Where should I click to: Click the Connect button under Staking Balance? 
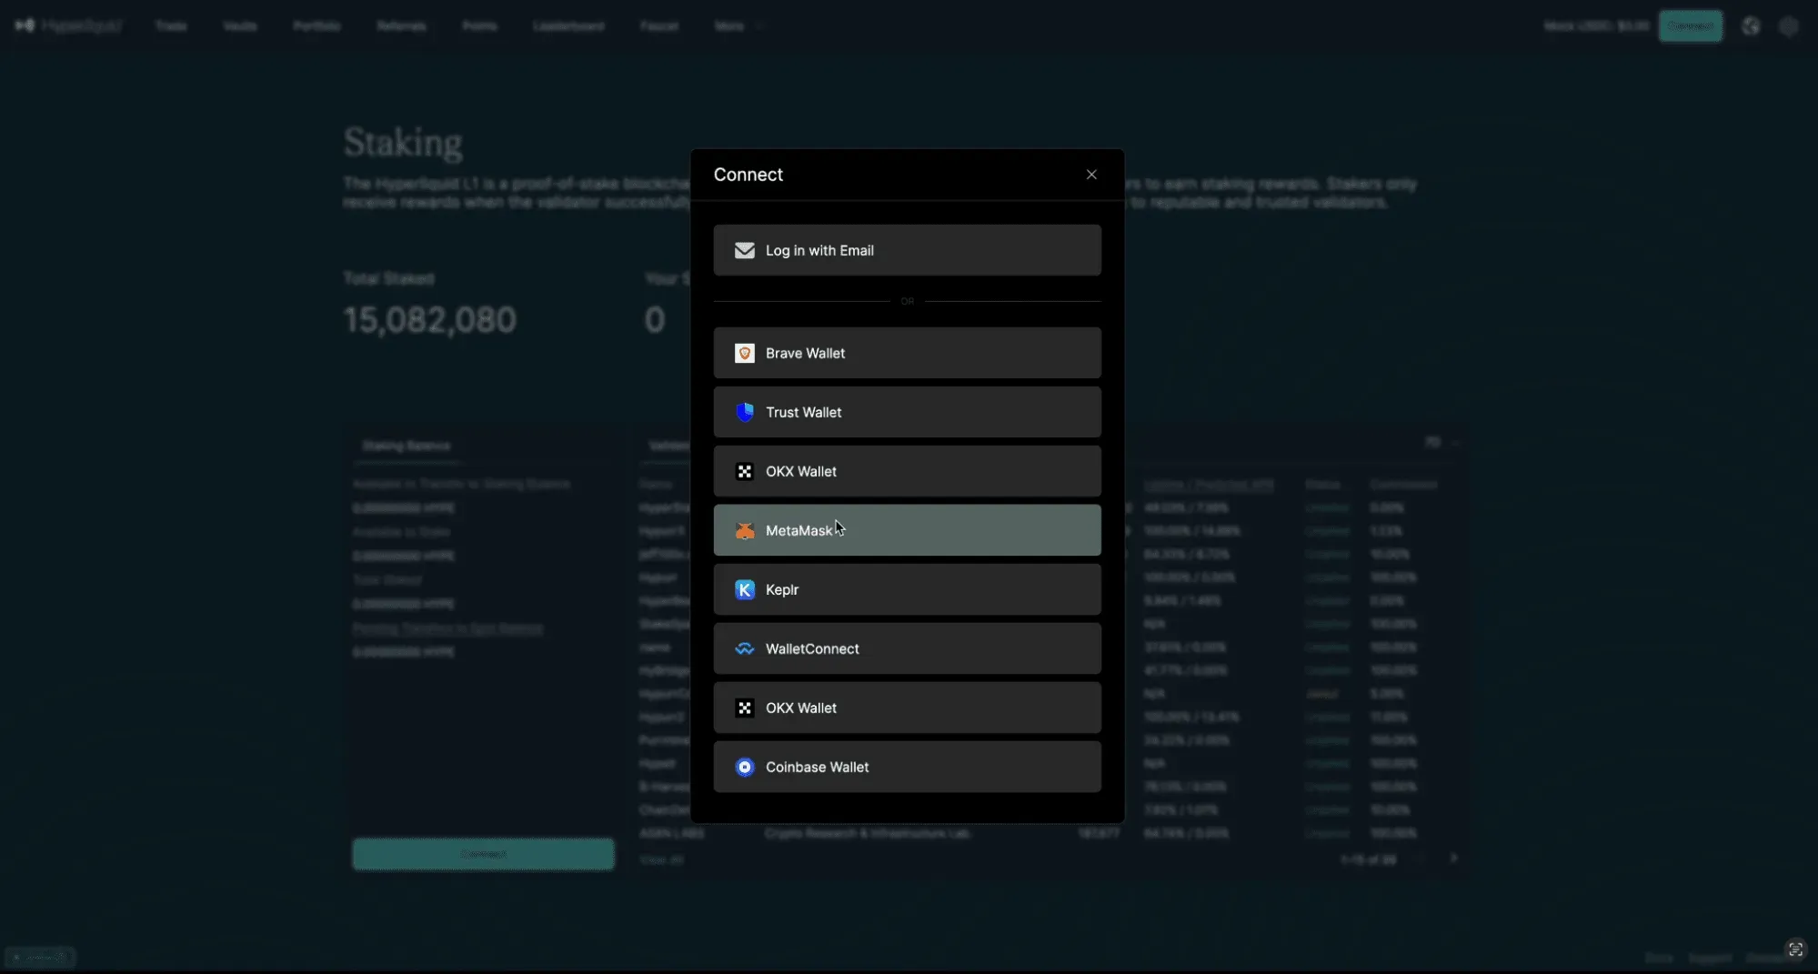(483, 854)
